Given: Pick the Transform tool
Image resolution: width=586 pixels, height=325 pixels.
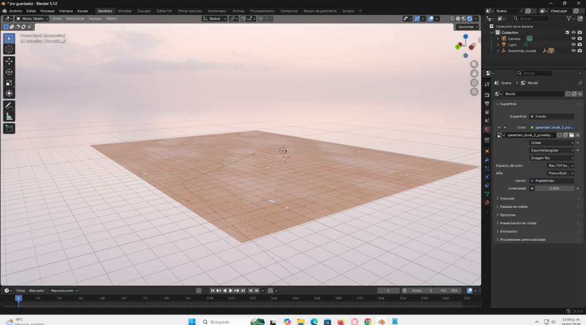Looking at the screenshot, I should pyautogui.click(x=9, y=94).
